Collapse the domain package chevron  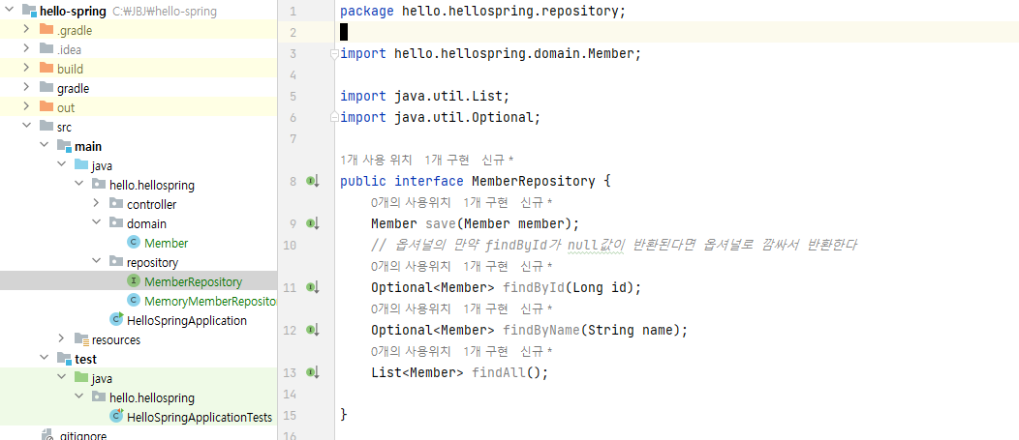click(x=96, y=223)
